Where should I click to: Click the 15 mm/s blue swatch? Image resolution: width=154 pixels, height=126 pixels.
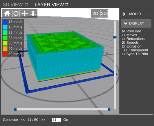click(5, 22)
